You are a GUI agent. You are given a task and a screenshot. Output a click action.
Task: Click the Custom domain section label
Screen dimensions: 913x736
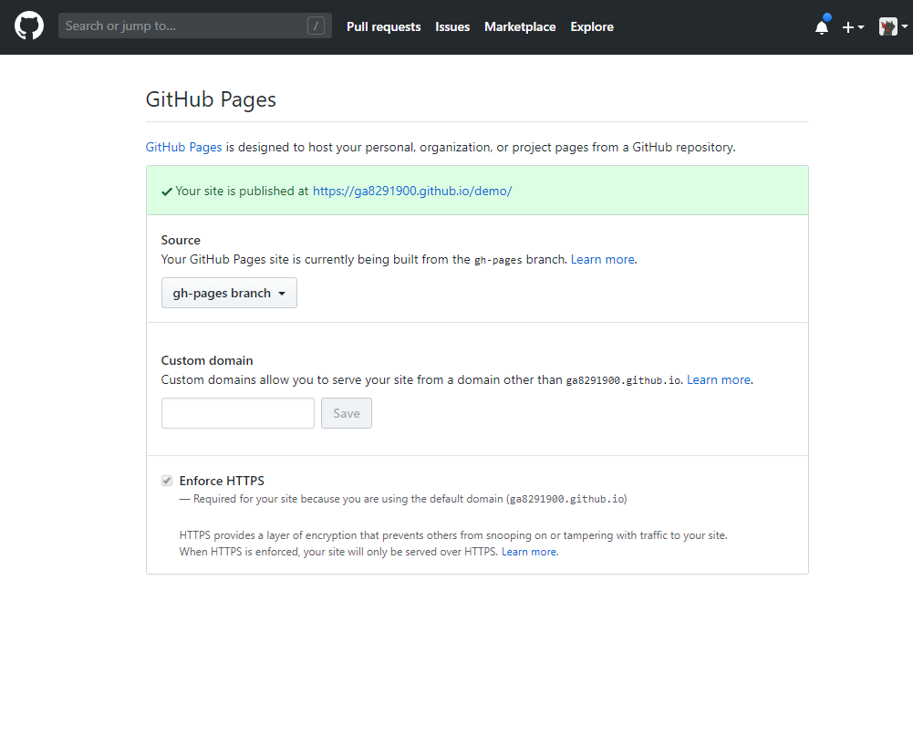point(207,360)
